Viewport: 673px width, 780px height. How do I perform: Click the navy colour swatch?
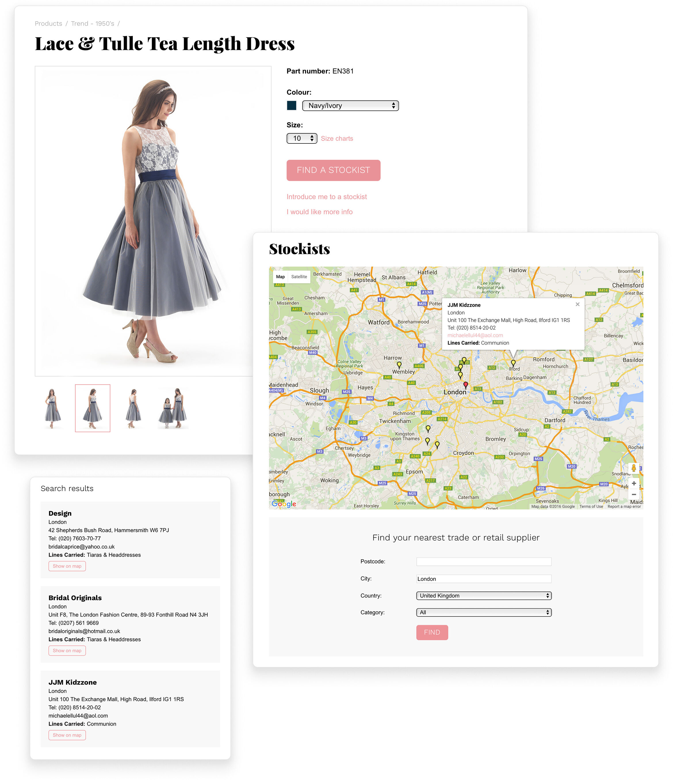(x=291, y=105)
